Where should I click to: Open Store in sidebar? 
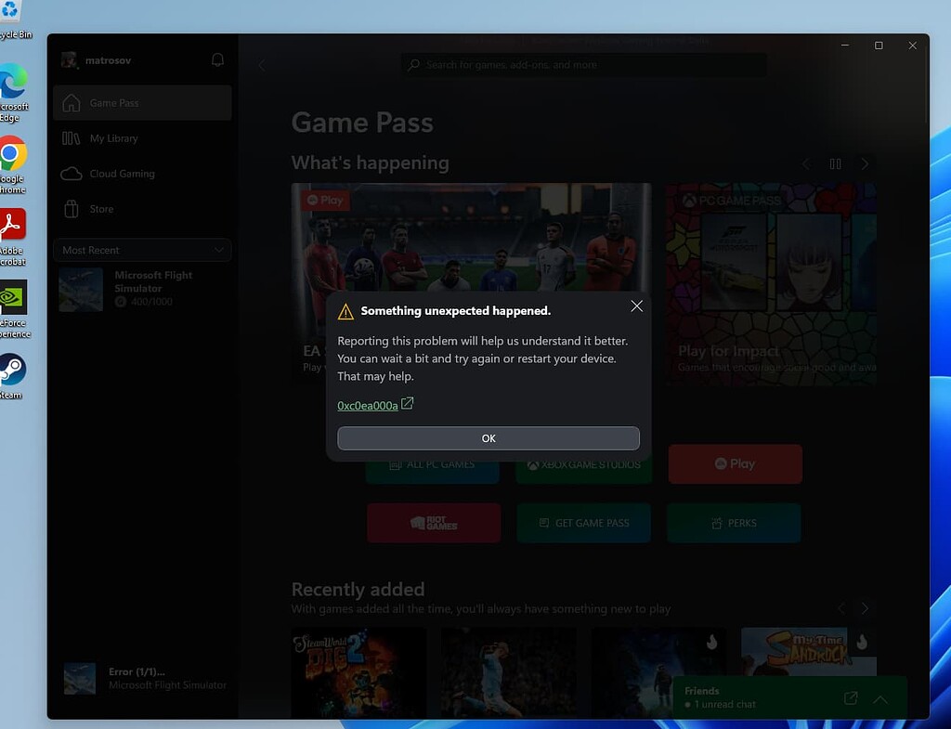(x=142, y=209)
